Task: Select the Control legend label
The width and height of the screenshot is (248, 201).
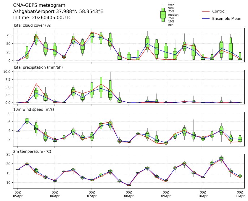Action: [219, 11]
